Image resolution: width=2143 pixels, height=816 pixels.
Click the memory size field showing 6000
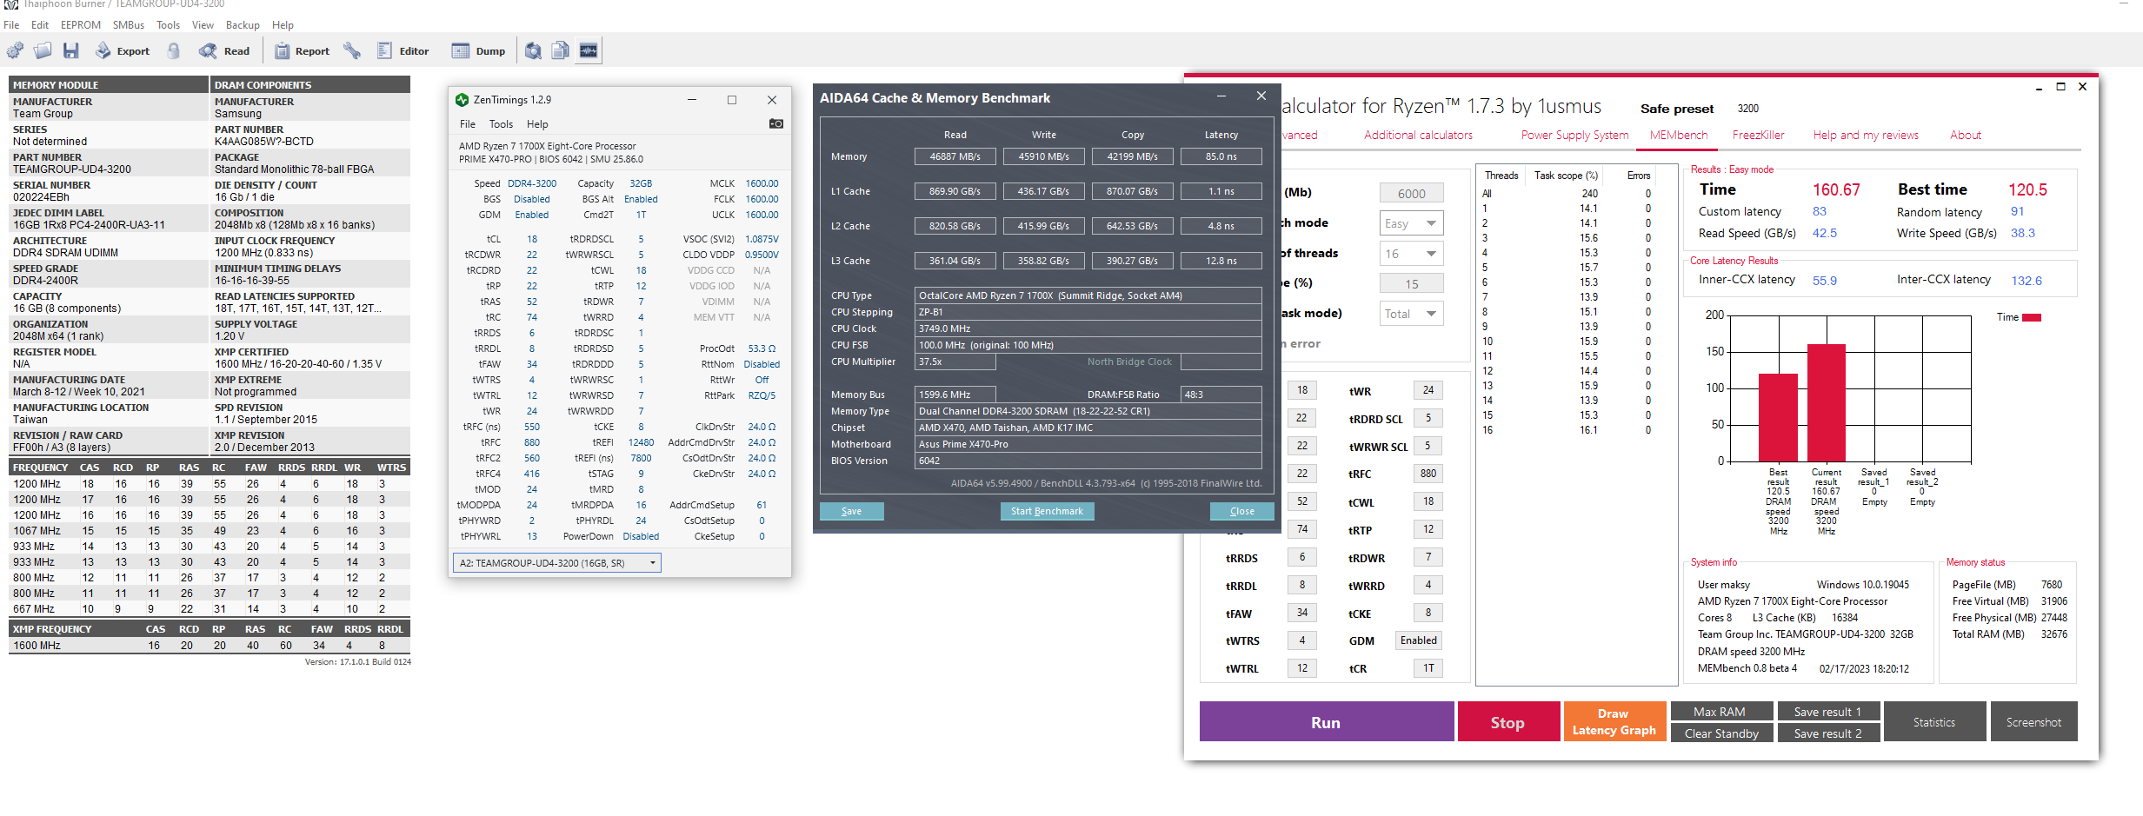pyautogui.click(x=1412, y=194)
